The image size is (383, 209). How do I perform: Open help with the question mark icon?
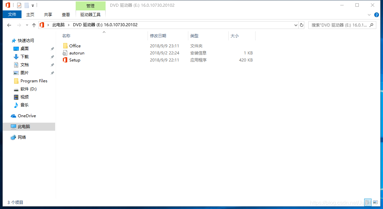[x=377, y=15]
